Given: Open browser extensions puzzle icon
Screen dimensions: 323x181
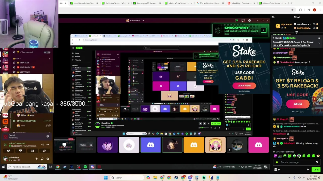Looking at the screenshot, I should [300, 10].
